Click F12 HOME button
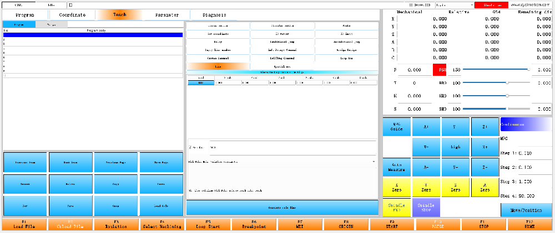Screen dimensions: 555x233 click(530, 224)
